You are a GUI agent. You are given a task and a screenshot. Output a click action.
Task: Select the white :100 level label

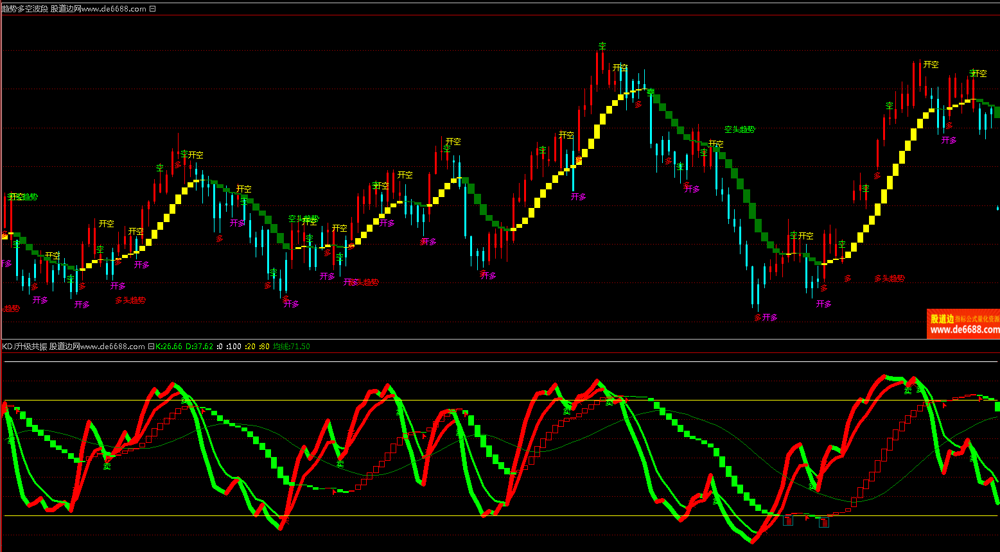233,347
